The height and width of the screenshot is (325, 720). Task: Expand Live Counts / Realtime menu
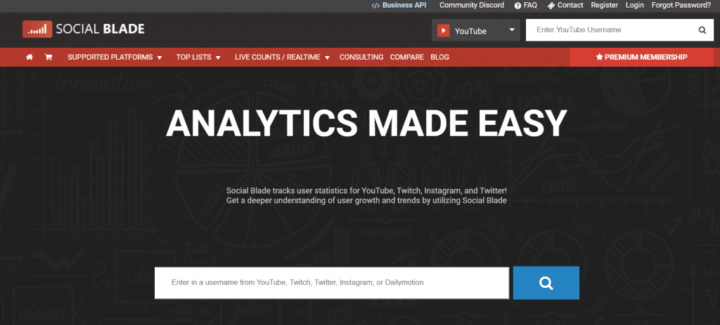(x=283, y=58)
